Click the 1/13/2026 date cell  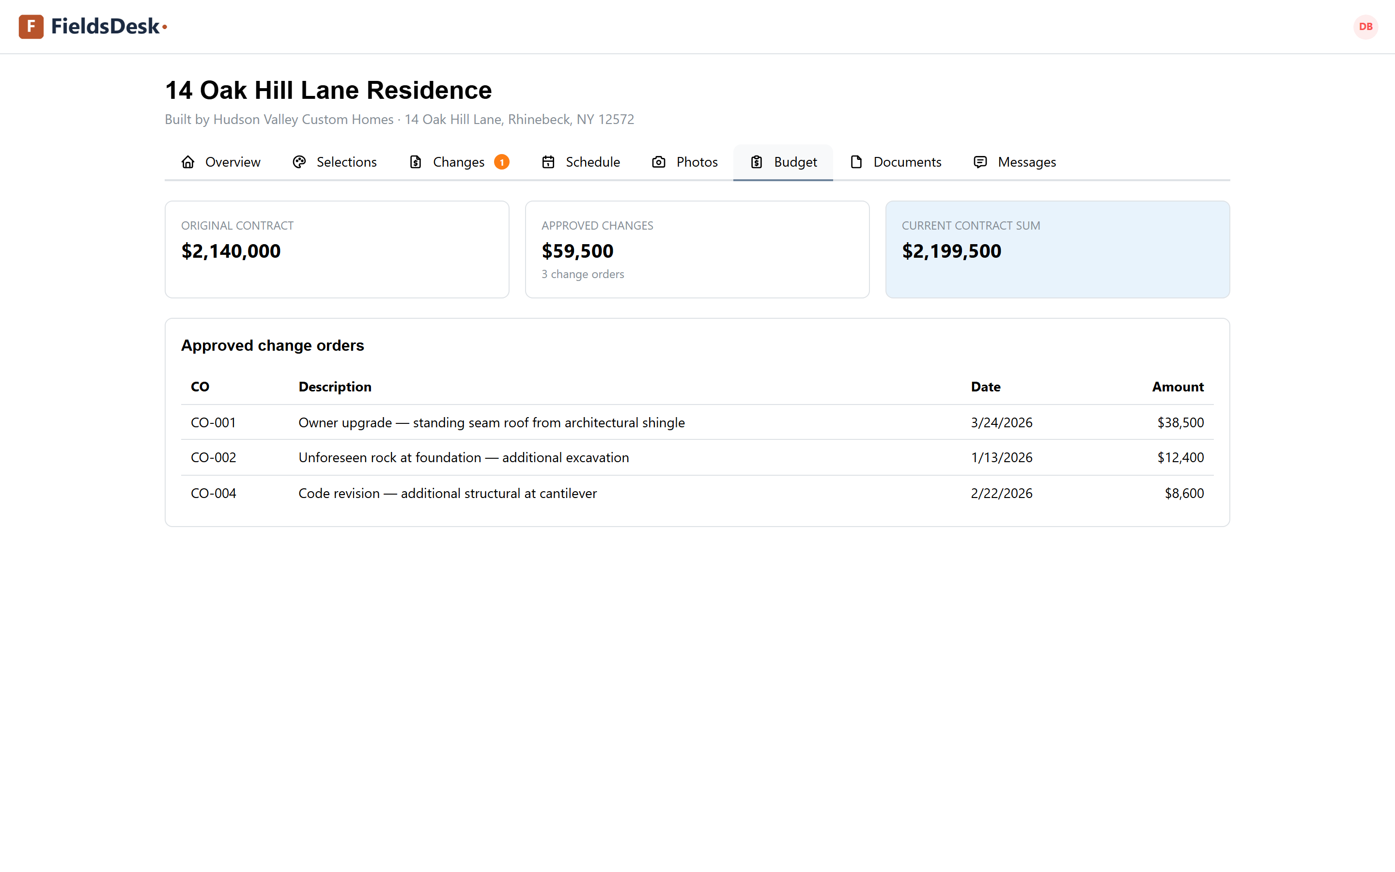coord(1001,458)
